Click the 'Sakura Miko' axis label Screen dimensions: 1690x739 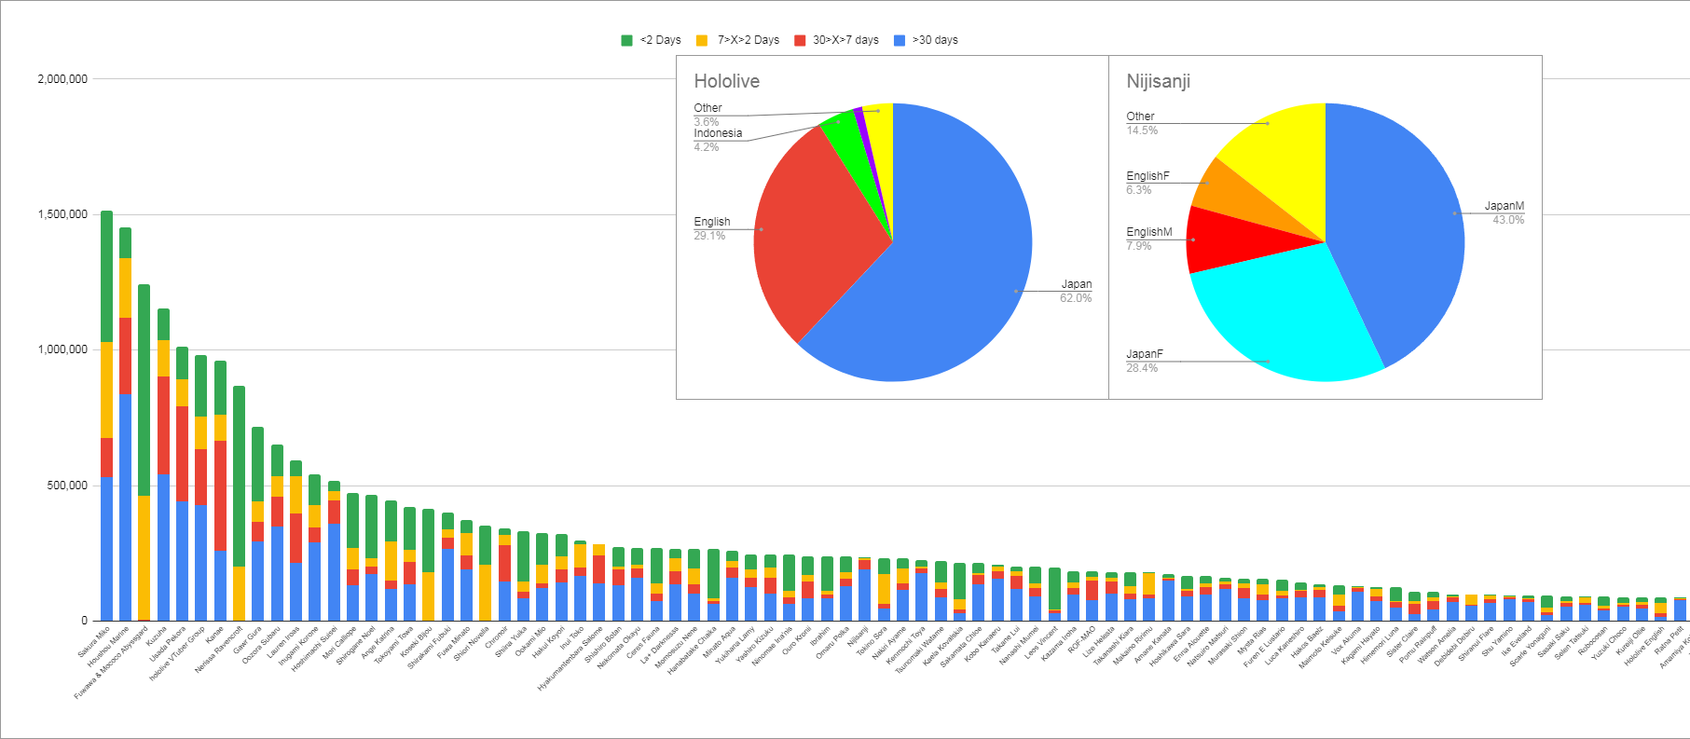(x=93, y=642)
